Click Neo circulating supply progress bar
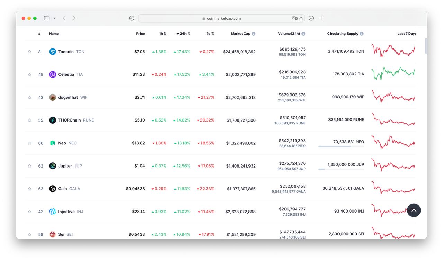The width and height of the screenshot is (443, 260). tap(341, 147)
